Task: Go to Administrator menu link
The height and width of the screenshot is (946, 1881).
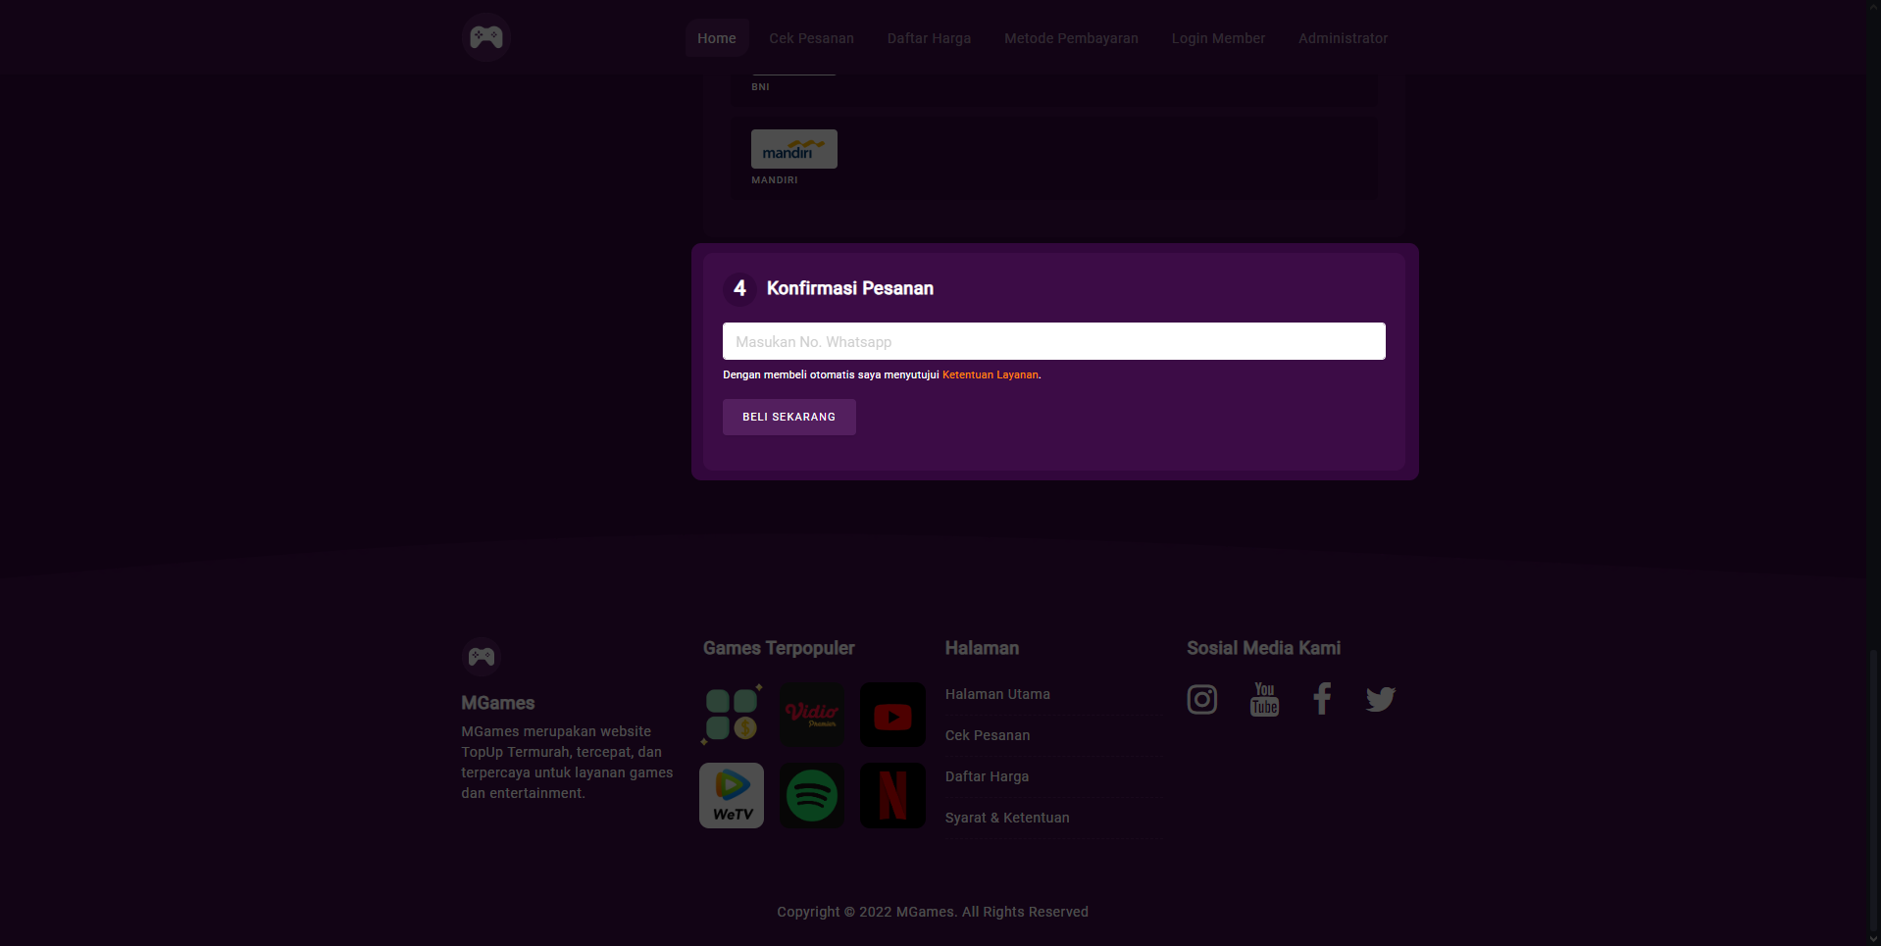Action: coord(1343,38)
